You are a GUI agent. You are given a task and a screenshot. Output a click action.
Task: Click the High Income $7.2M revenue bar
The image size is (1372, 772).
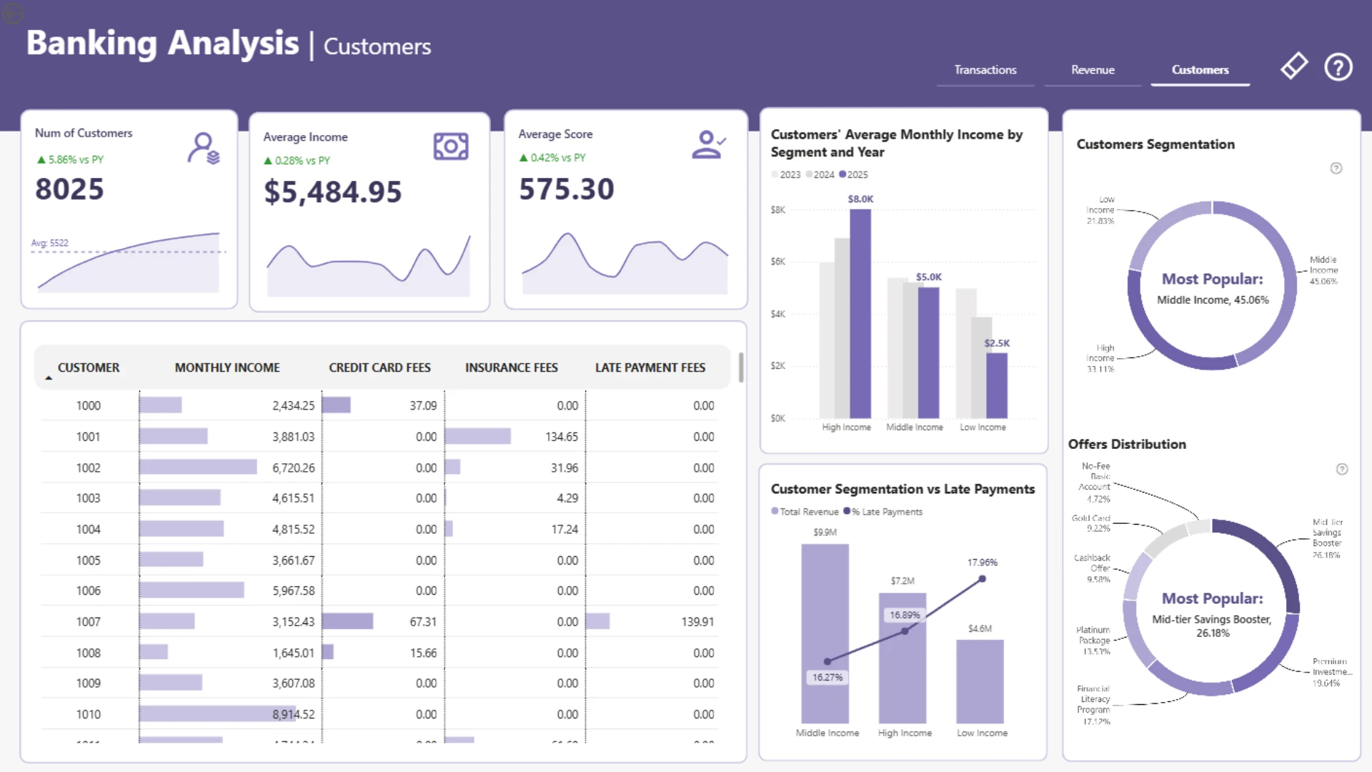[x=903, y=658]
